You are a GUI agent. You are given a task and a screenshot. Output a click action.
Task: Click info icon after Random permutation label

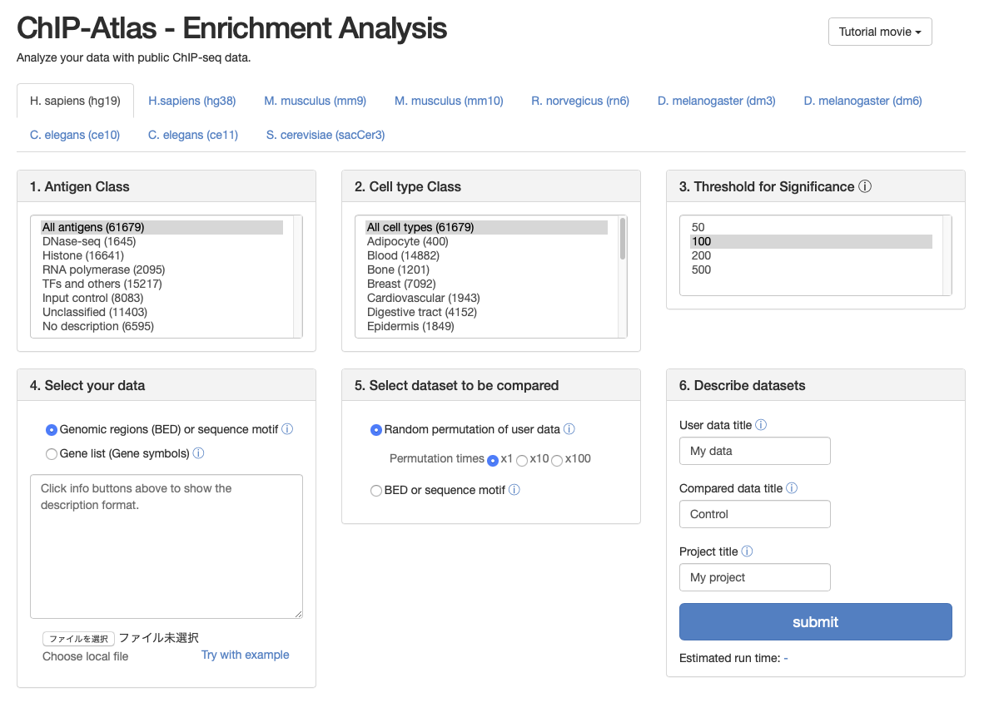click(569, 430)
